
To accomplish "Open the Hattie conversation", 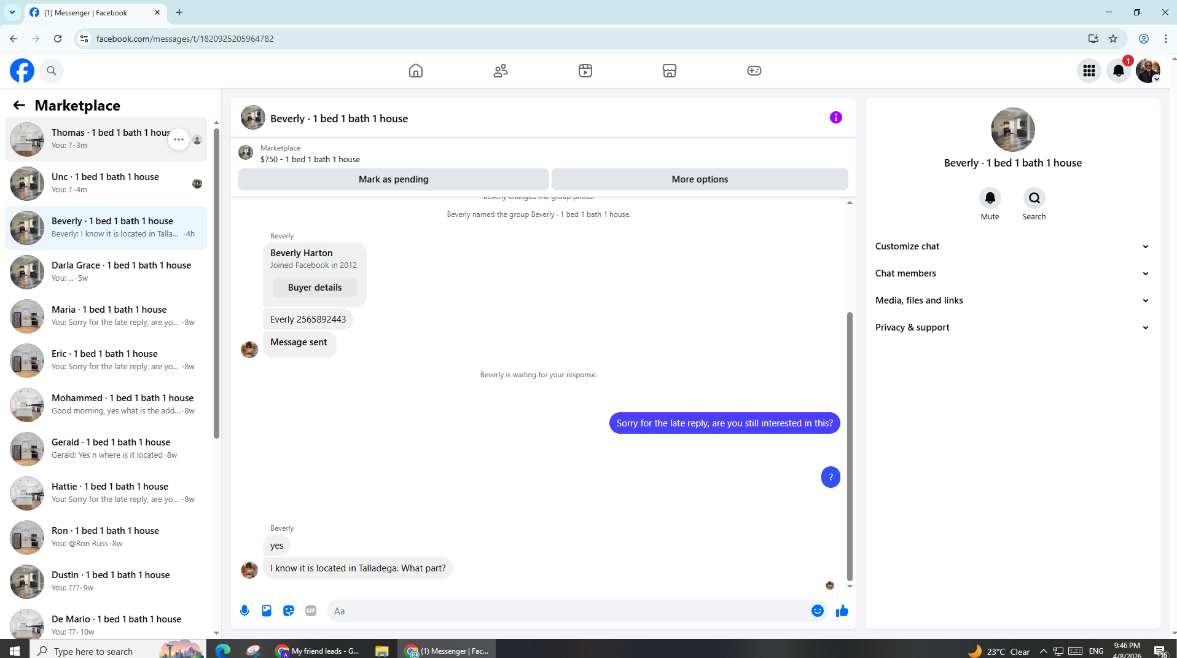I will 106,493.
